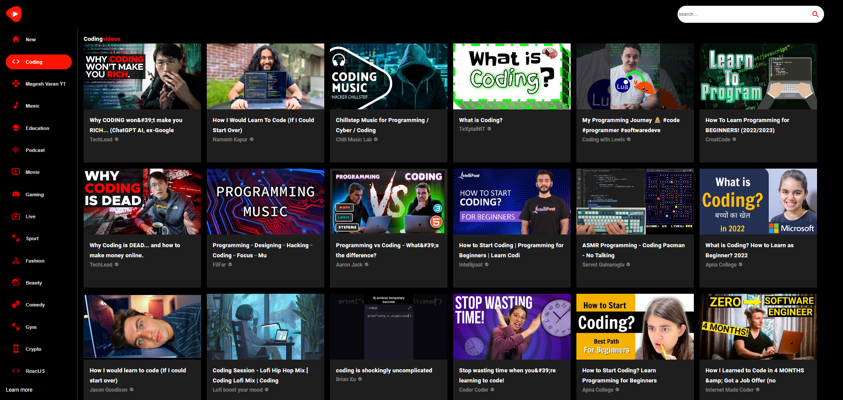Viewport: 843px width, 400px height.
Task: Click the Learn more link
Action: pyautogui.click(x=19, y=390)
